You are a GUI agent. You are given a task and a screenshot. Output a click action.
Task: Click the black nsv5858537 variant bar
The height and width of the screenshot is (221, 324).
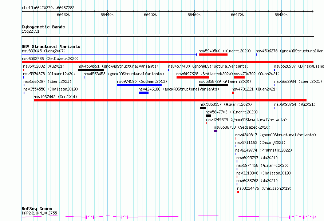coord(203,108)
